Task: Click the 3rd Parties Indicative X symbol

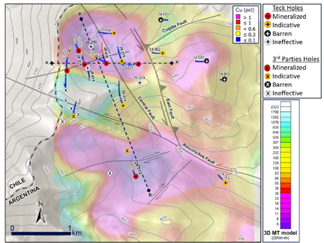Action: point(268,76)
